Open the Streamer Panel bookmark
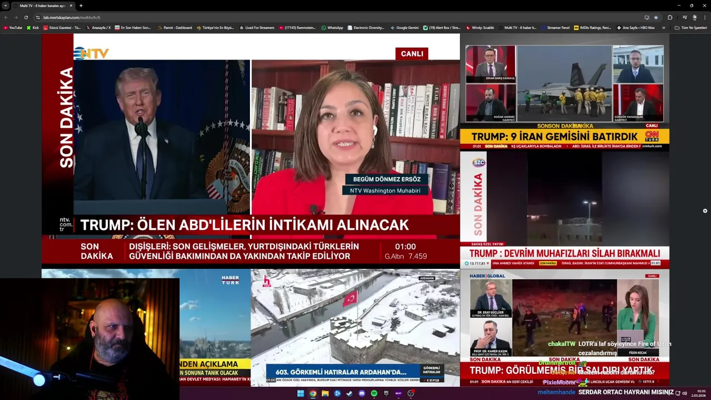Image resolution: width=711 pixels, height=400 pixels. [x=555, y=27]
